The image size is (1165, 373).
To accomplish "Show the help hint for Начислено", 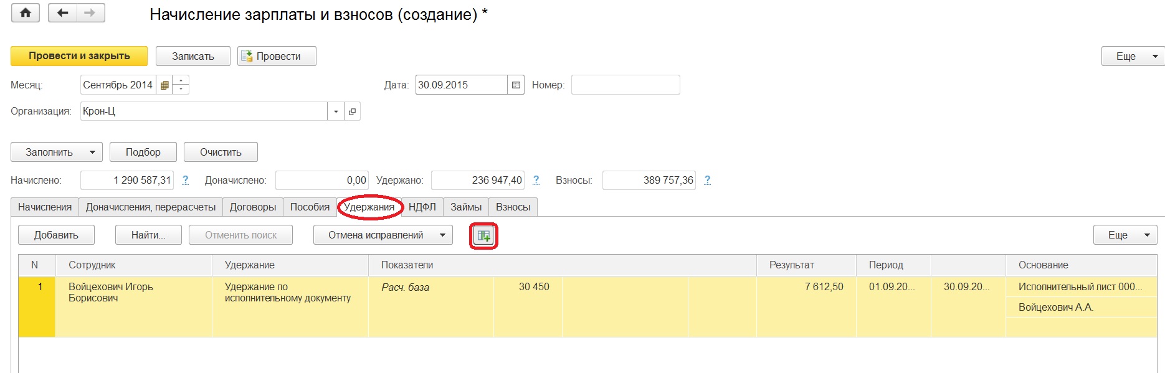I will click(x=185, y=180).
